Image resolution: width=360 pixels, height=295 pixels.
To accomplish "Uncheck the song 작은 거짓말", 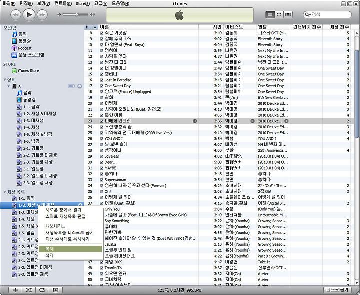I will 102,33.
